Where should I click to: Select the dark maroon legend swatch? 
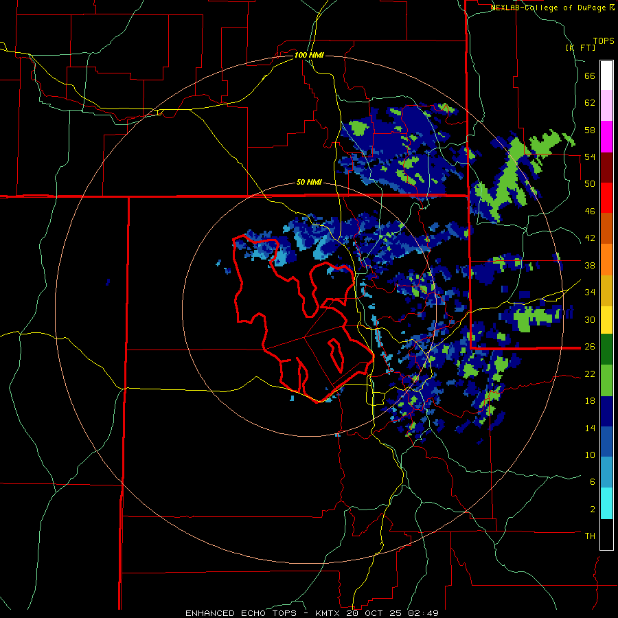pos(606,168)
